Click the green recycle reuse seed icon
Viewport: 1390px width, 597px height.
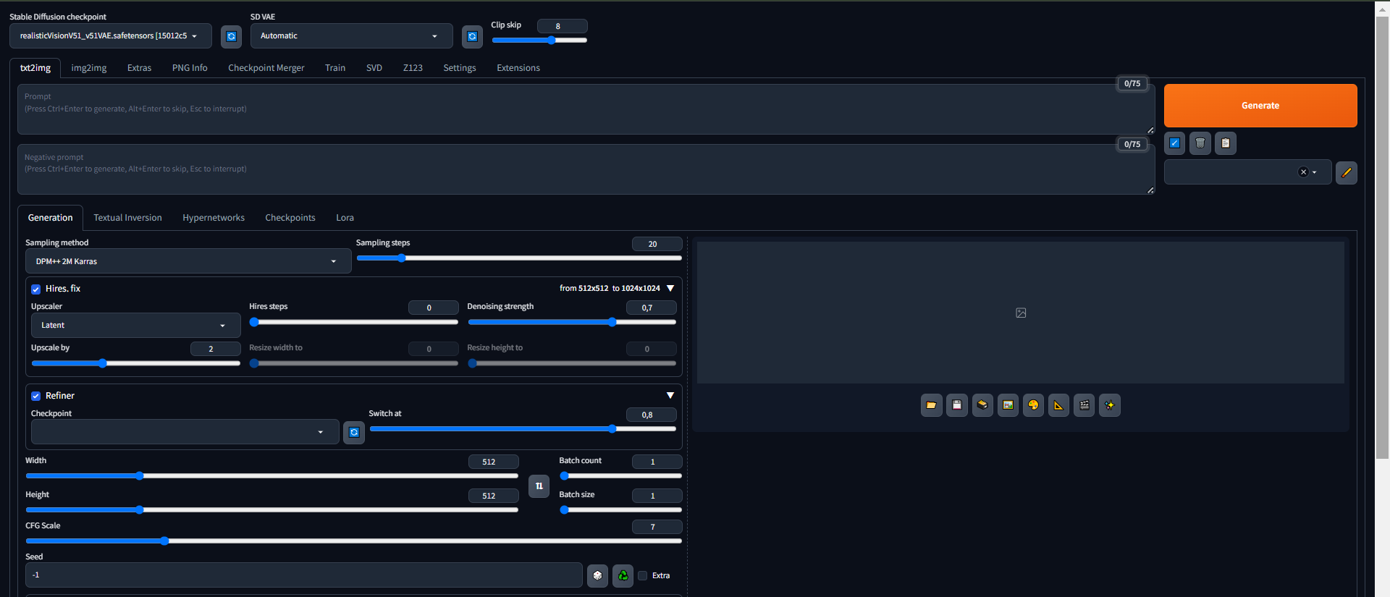(623, 575)
